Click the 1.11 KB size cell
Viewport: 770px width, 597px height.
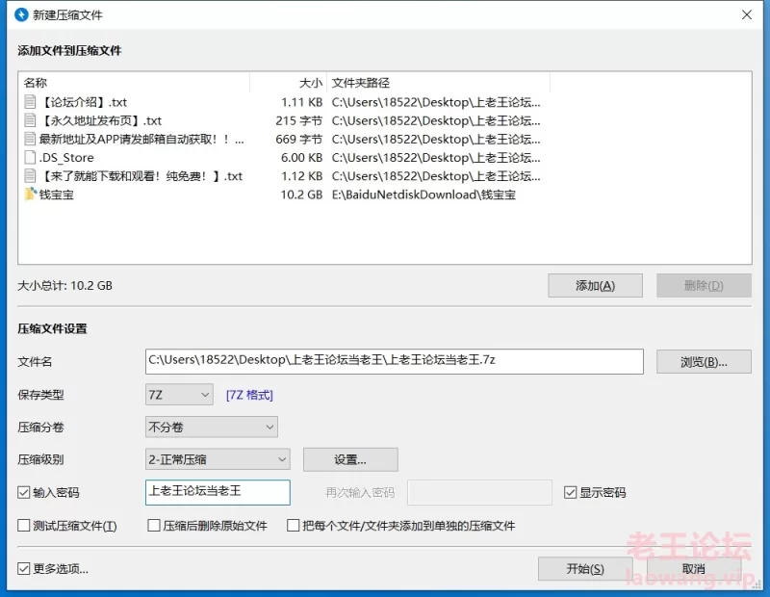tap(301, 102)
